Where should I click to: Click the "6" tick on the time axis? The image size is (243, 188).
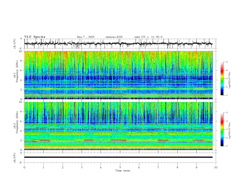(x=139, y=167)
